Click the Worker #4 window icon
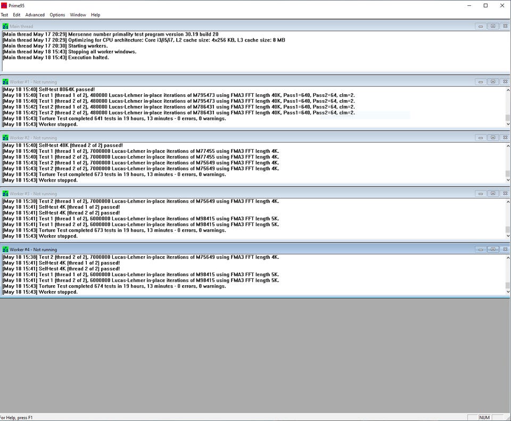The image size is (511, 421). (x=5, y=250)
